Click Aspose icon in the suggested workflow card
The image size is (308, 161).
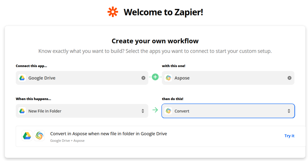(x=39, y=136)
